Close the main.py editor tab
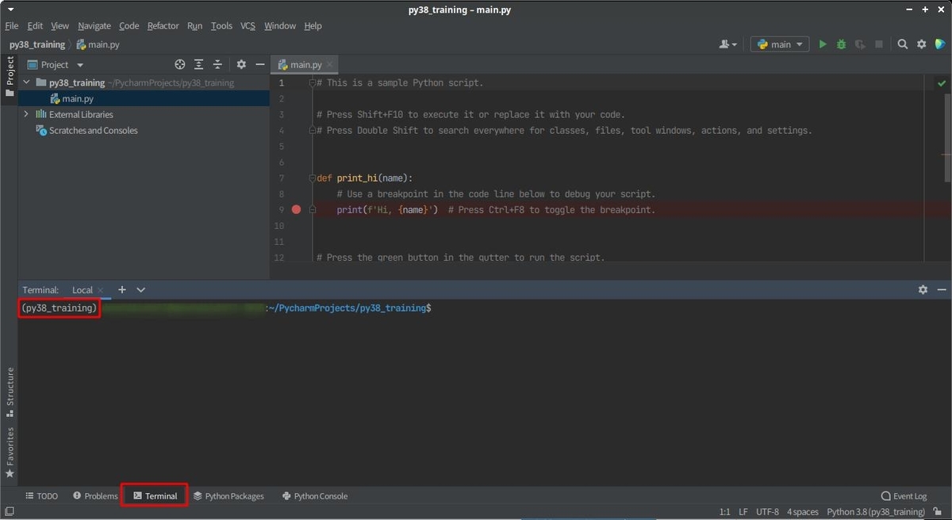The width and height of the screenshot is (952, 520). (x=330, y=65)
